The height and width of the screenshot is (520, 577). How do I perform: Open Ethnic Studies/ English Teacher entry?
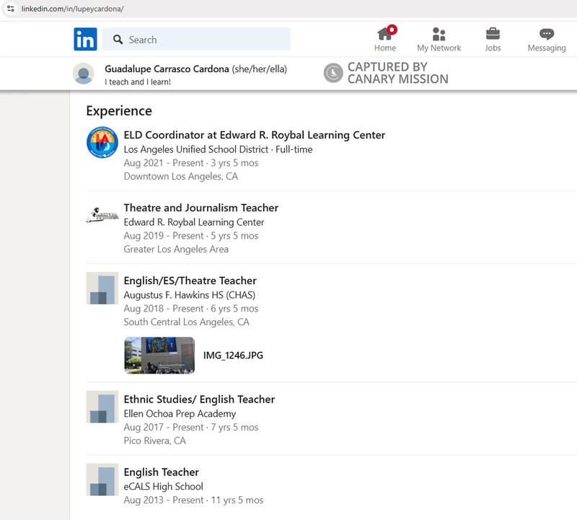coord(199,400)
